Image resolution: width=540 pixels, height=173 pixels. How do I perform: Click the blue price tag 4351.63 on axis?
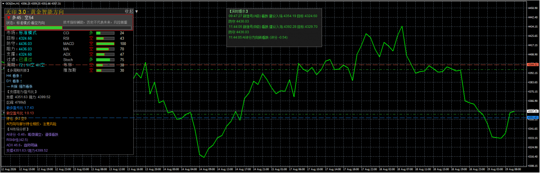(x=532, y=118)
